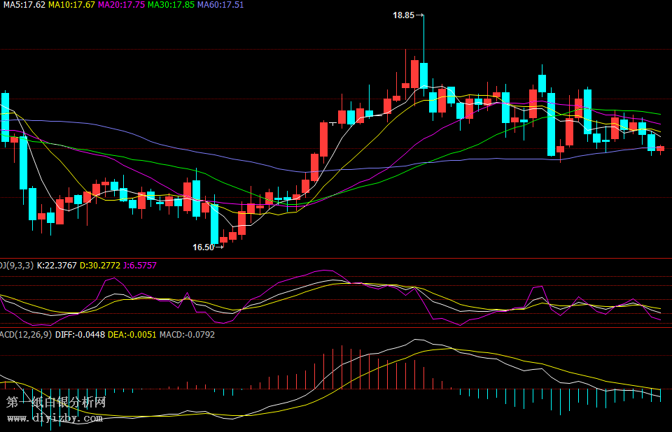Select the D:30.2772 value
672x432 pixels.
(x=99, y=266)
